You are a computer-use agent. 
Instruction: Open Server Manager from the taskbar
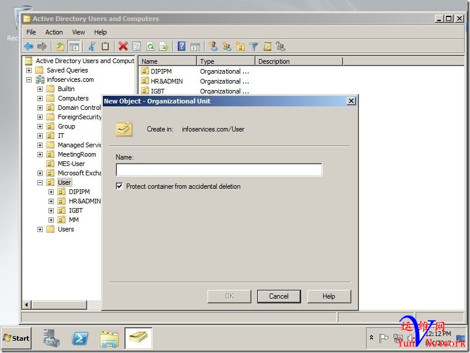point(51,338)
